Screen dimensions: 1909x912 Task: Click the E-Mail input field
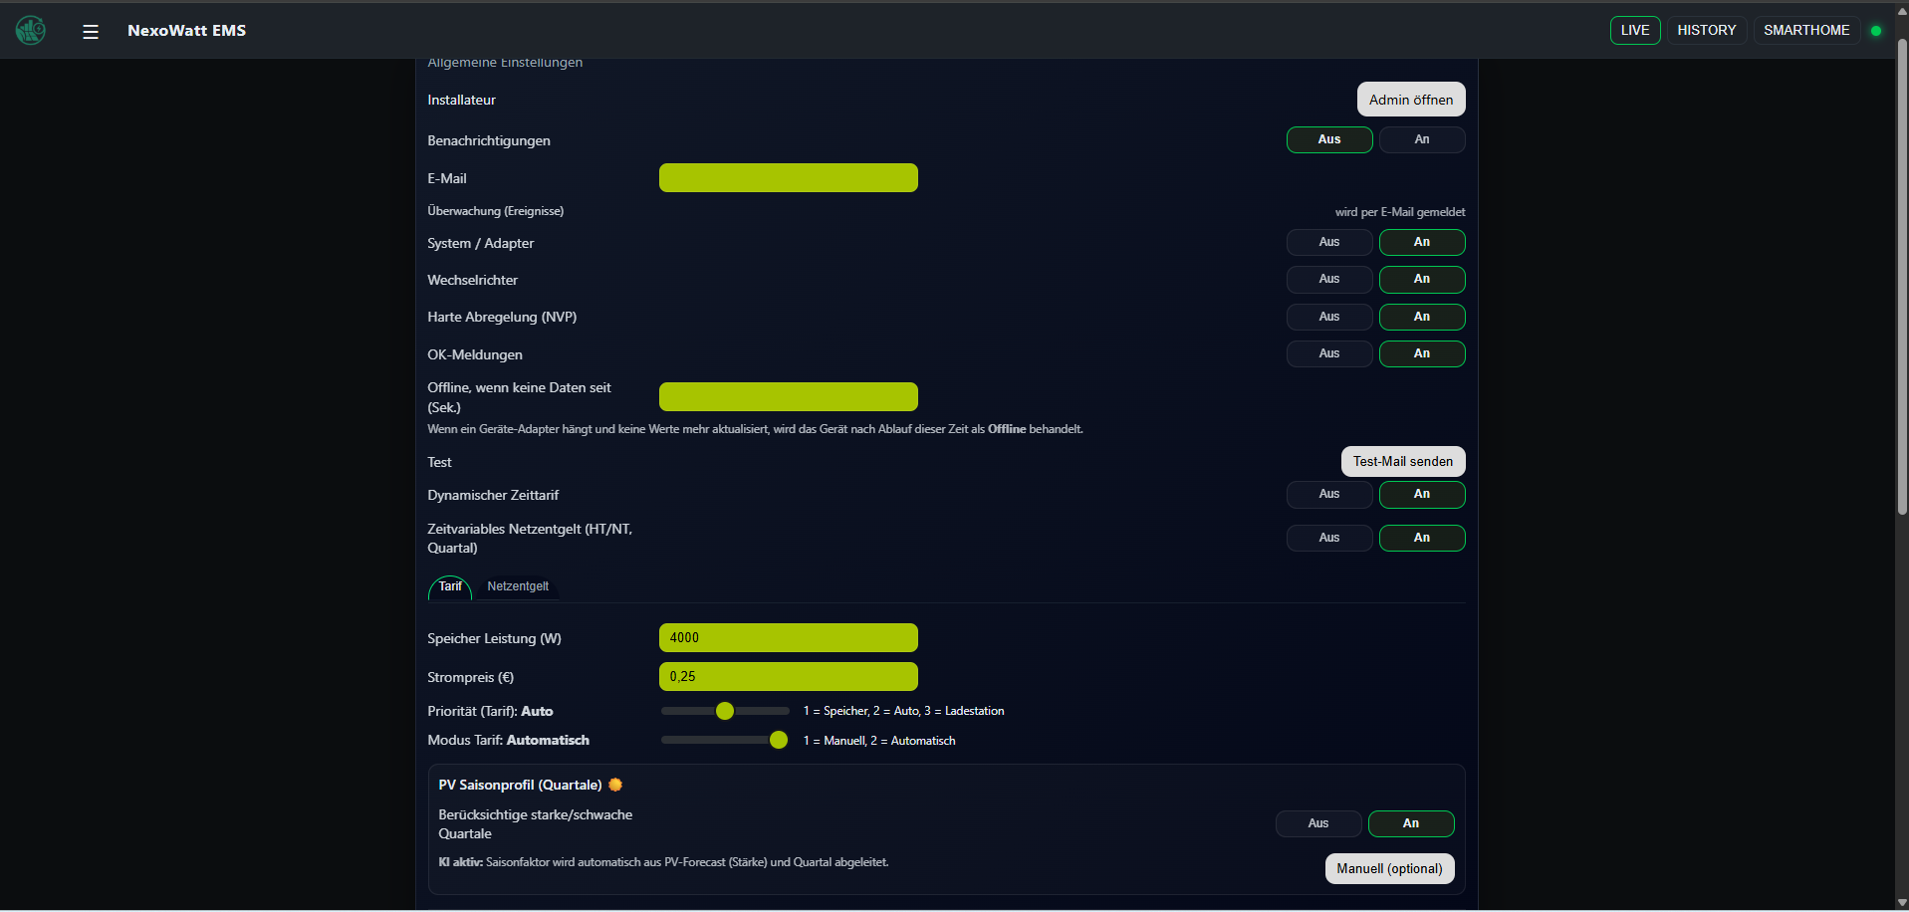click(x=788, y=178)
